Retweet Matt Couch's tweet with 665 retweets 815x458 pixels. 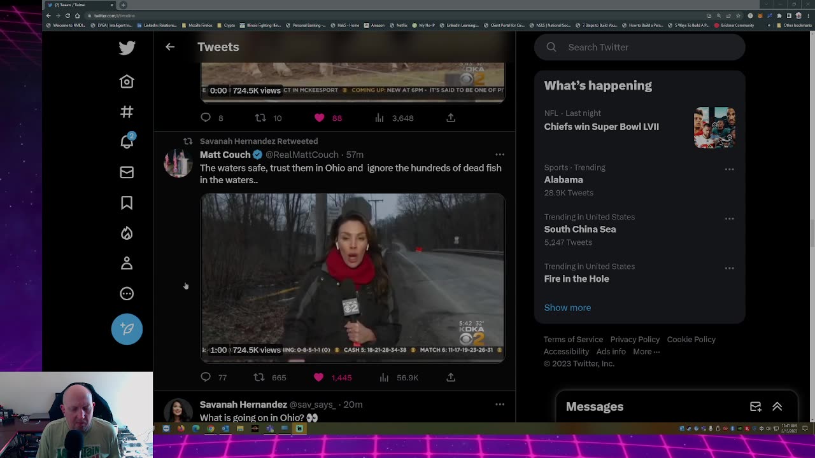click(x=259, y=377)
